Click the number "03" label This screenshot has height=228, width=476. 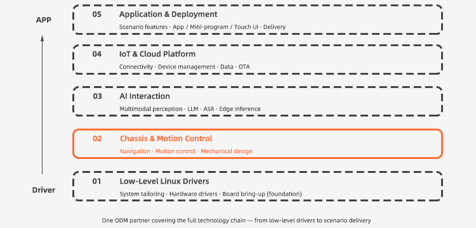point(97,96)
